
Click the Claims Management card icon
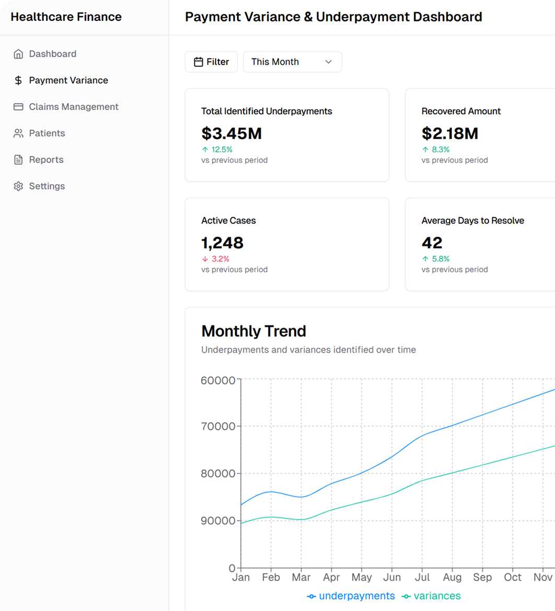click(x=18, y=107)
